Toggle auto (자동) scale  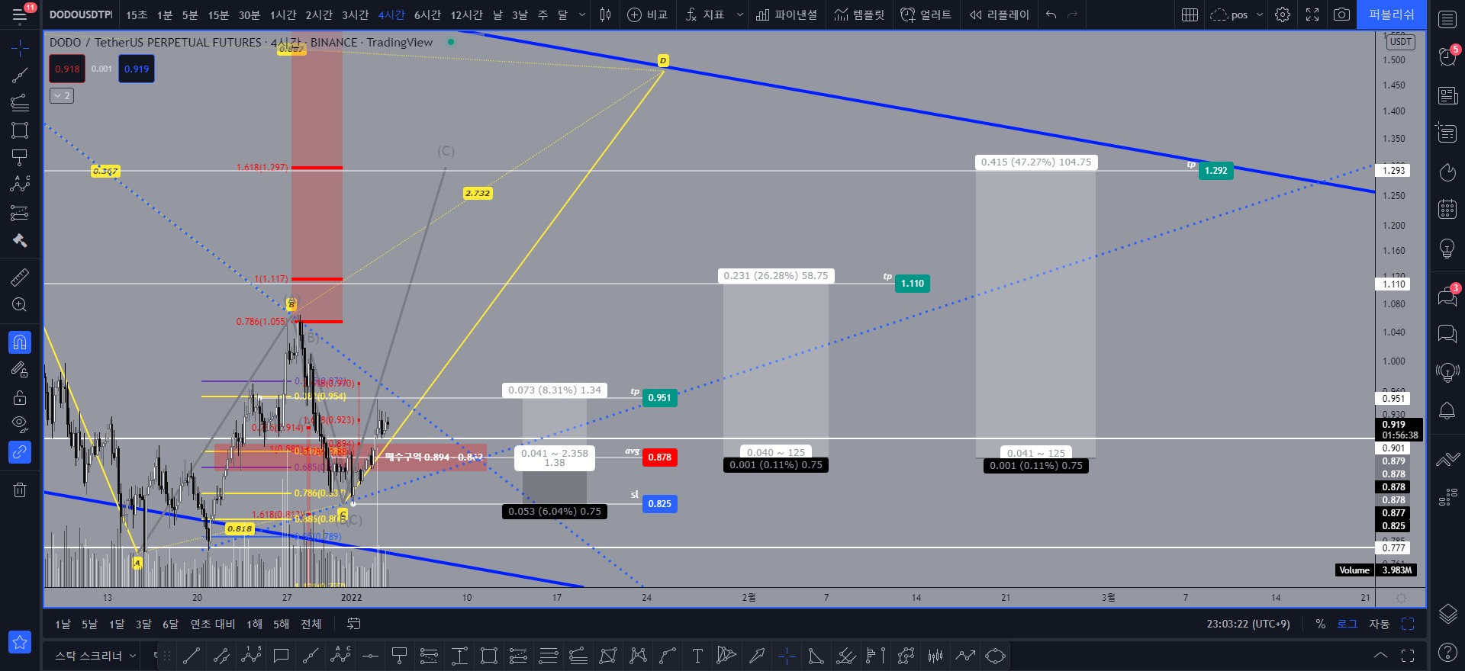pyautogui.click(x=1379, y=624)
